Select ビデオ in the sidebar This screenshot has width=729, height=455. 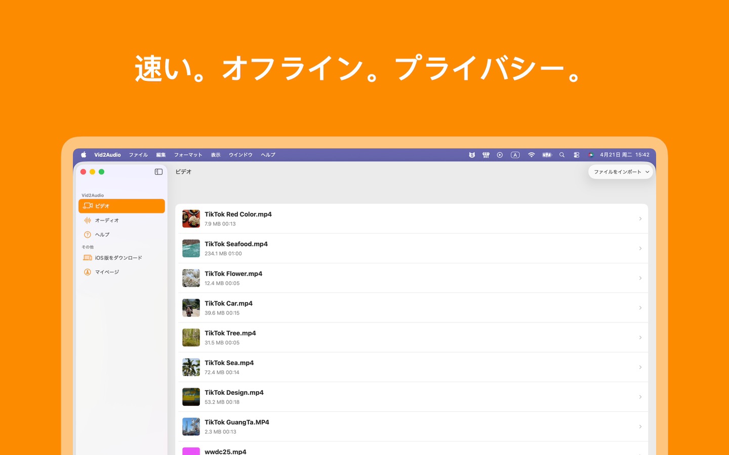pyautogui.click(x=121, y=206)
